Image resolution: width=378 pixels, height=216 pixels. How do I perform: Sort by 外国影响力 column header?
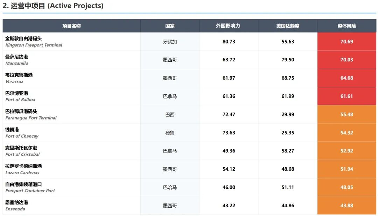229,26
